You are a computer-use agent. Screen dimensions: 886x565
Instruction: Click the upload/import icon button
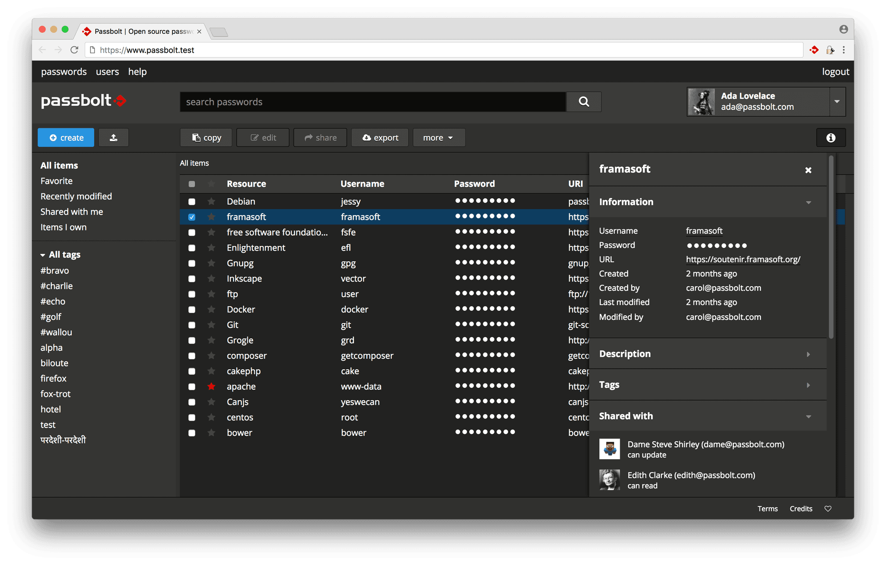[x=114, y=138]
